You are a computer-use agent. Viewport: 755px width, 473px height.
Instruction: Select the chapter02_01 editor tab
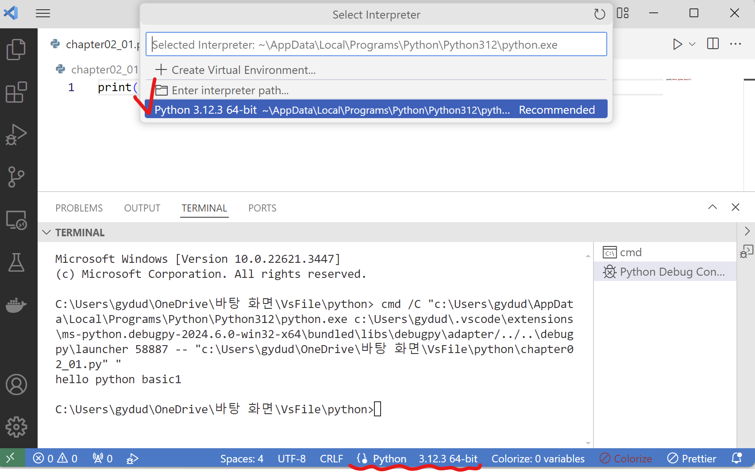[95, 44]
